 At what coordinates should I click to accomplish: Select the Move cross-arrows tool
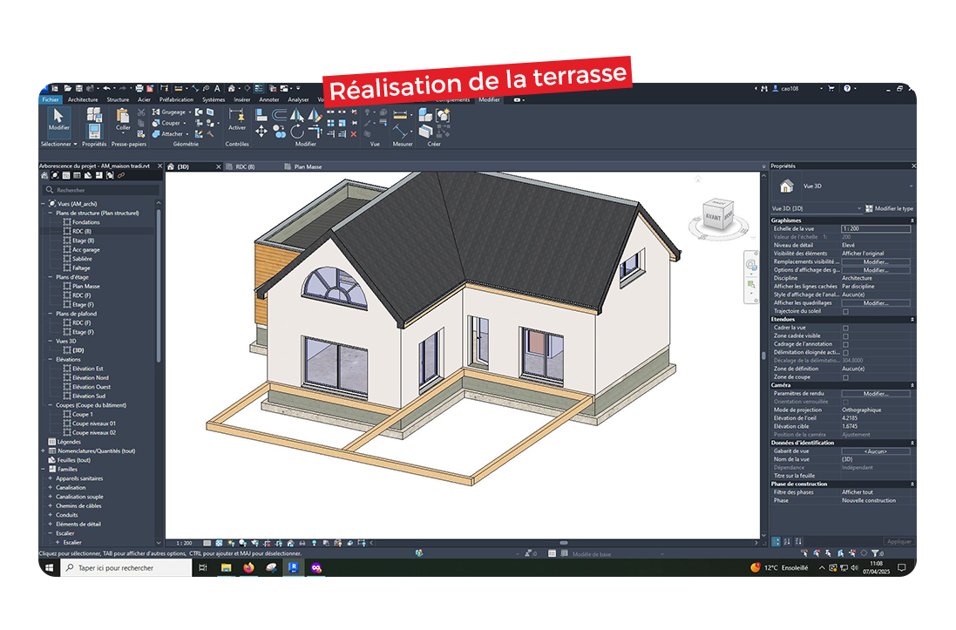(261, 131)
